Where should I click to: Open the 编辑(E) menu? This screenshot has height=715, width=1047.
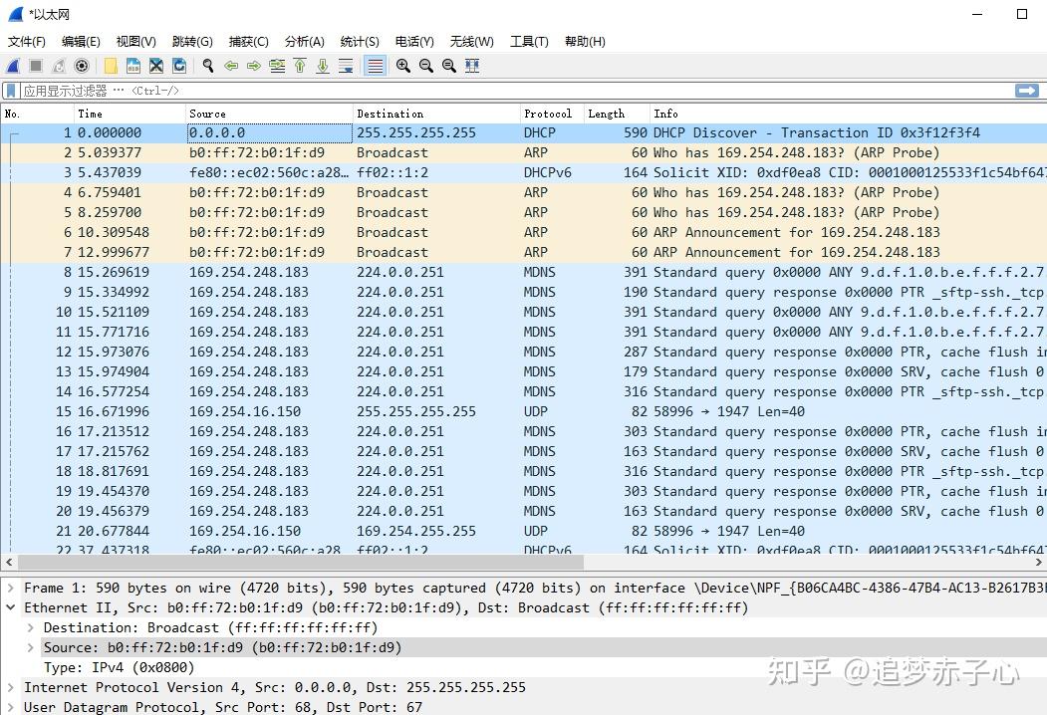tap(81, 42)
